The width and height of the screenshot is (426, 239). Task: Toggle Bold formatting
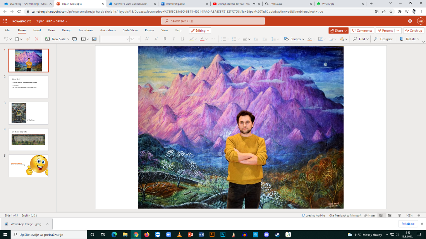[165, 39]
